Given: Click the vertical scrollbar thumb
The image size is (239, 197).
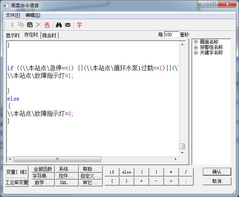Looking at the screenshot, I should coord(182,147).
